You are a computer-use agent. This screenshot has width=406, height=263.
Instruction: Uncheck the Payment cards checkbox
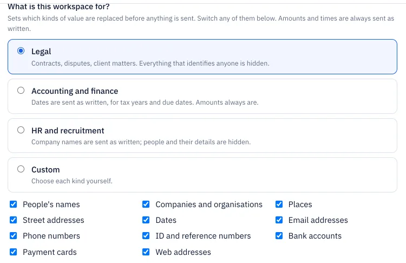(x=13, y=252)
